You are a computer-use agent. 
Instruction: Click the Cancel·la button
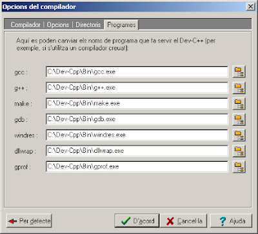[x=184, y=220]
